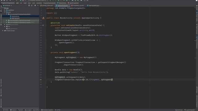Open Logcat tool window
This screenshot has height=111, width=198.
click(x=28, y=110)
